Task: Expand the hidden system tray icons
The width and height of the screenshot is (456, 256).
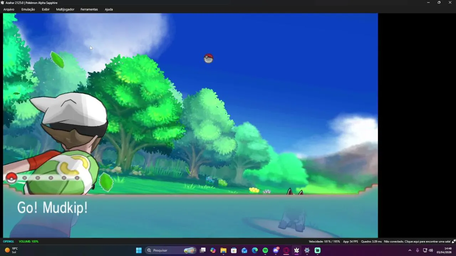Action: click(410, 250)
